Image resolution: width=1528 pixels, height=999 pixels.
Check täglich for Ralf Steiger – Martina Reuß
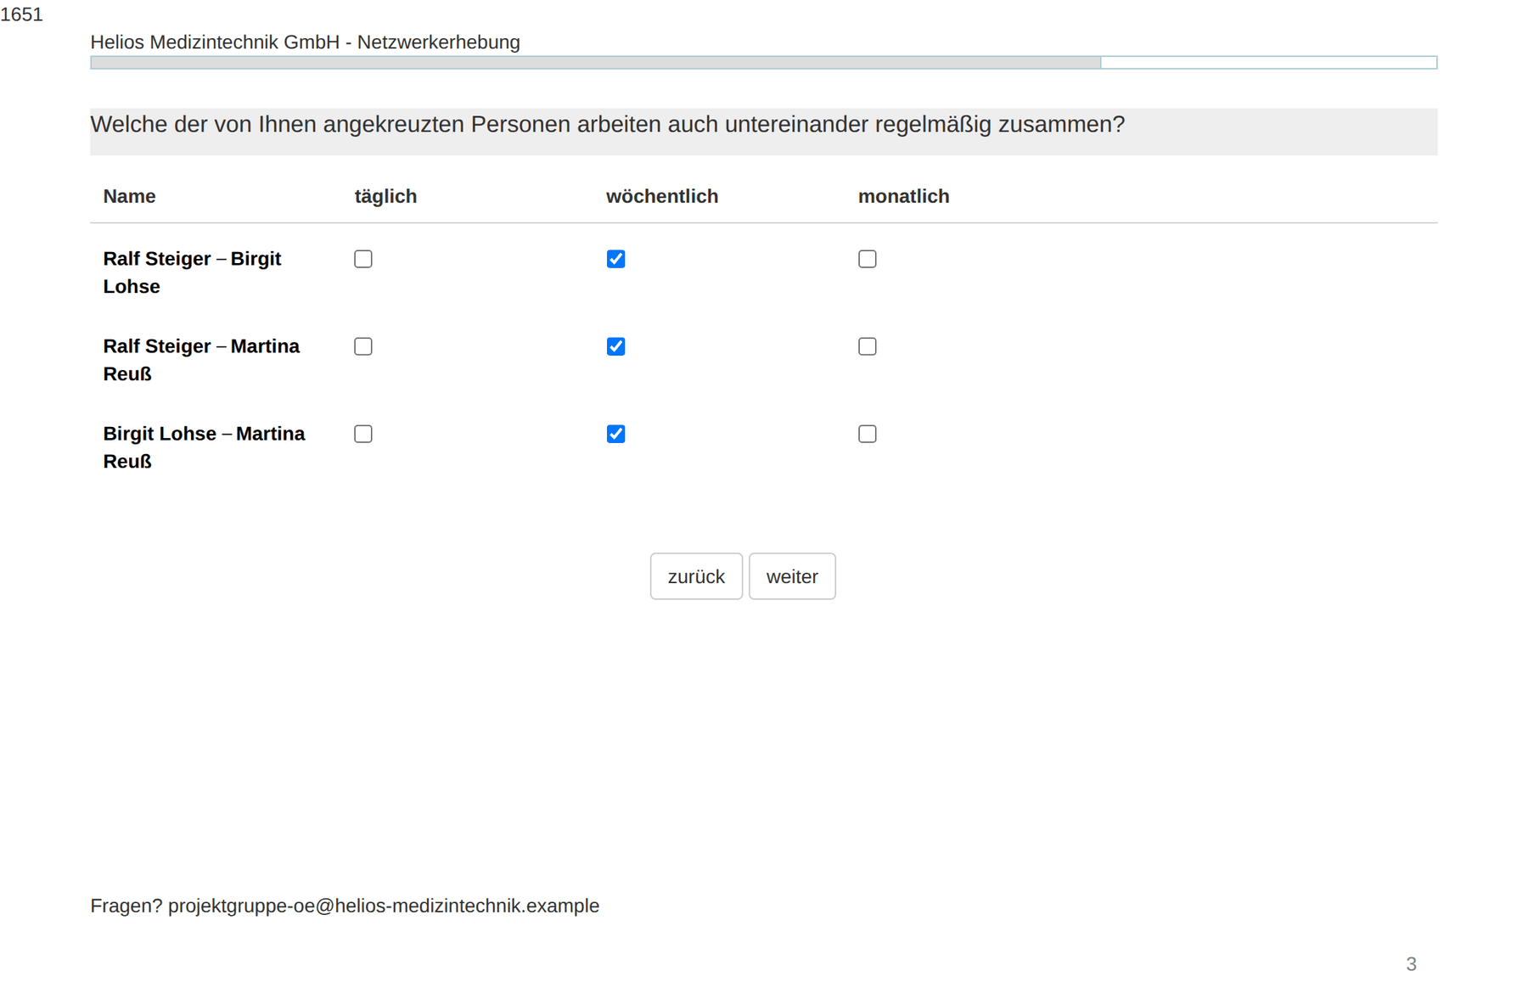pos(363,346)
